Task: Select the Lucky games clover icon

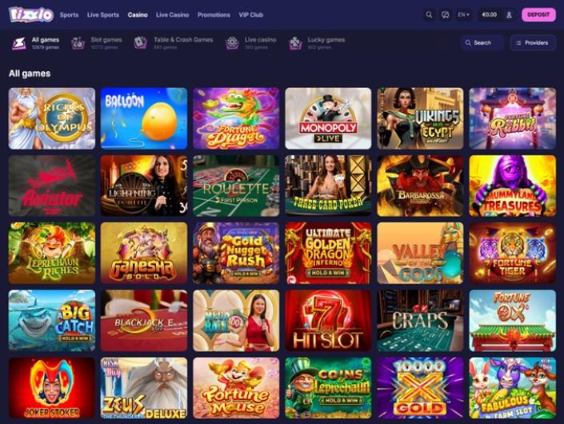Action: [x=295, y=43]
